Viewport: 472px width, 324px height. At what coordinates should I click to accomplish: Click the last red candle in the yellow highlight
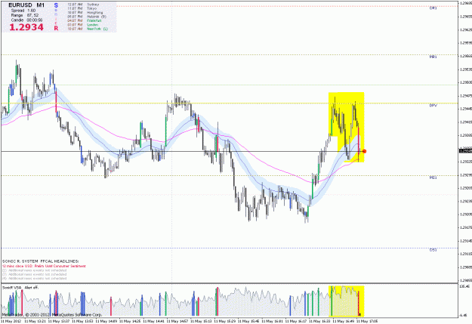click(x=359, y=140)
